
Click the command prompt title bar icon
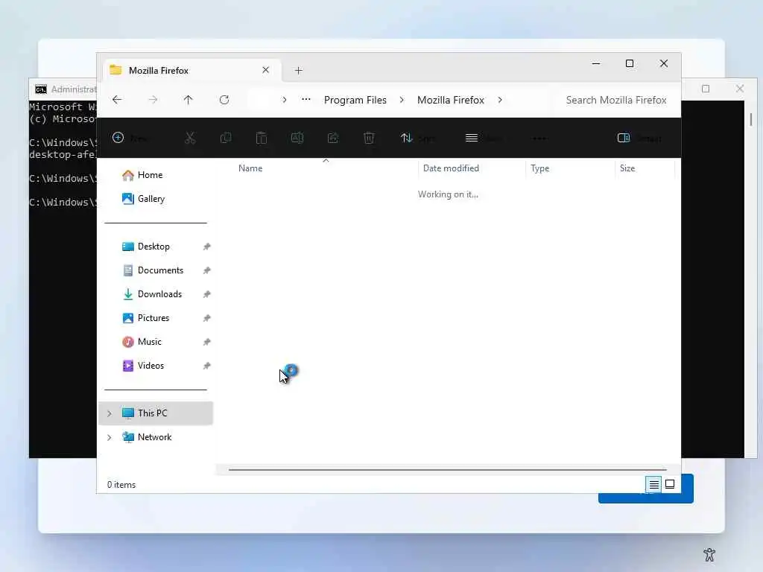point(41,89)
